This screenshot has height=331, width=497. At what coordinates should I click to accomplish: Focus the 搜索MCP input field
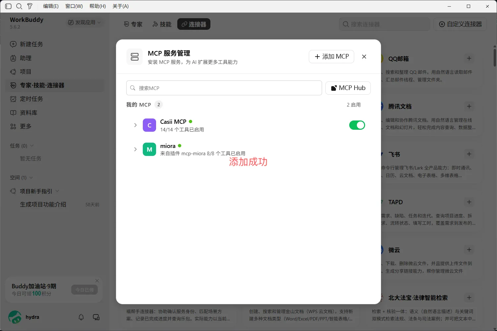[x=224, y=88]
